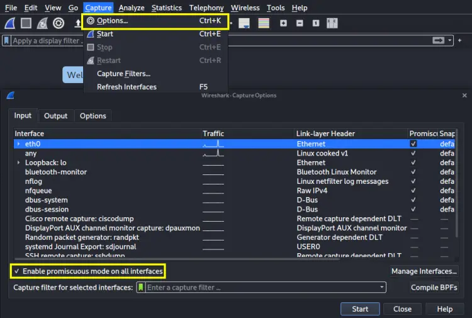Click the zoom in plus toolbar icon
The image size is (472, 318).
283,23
